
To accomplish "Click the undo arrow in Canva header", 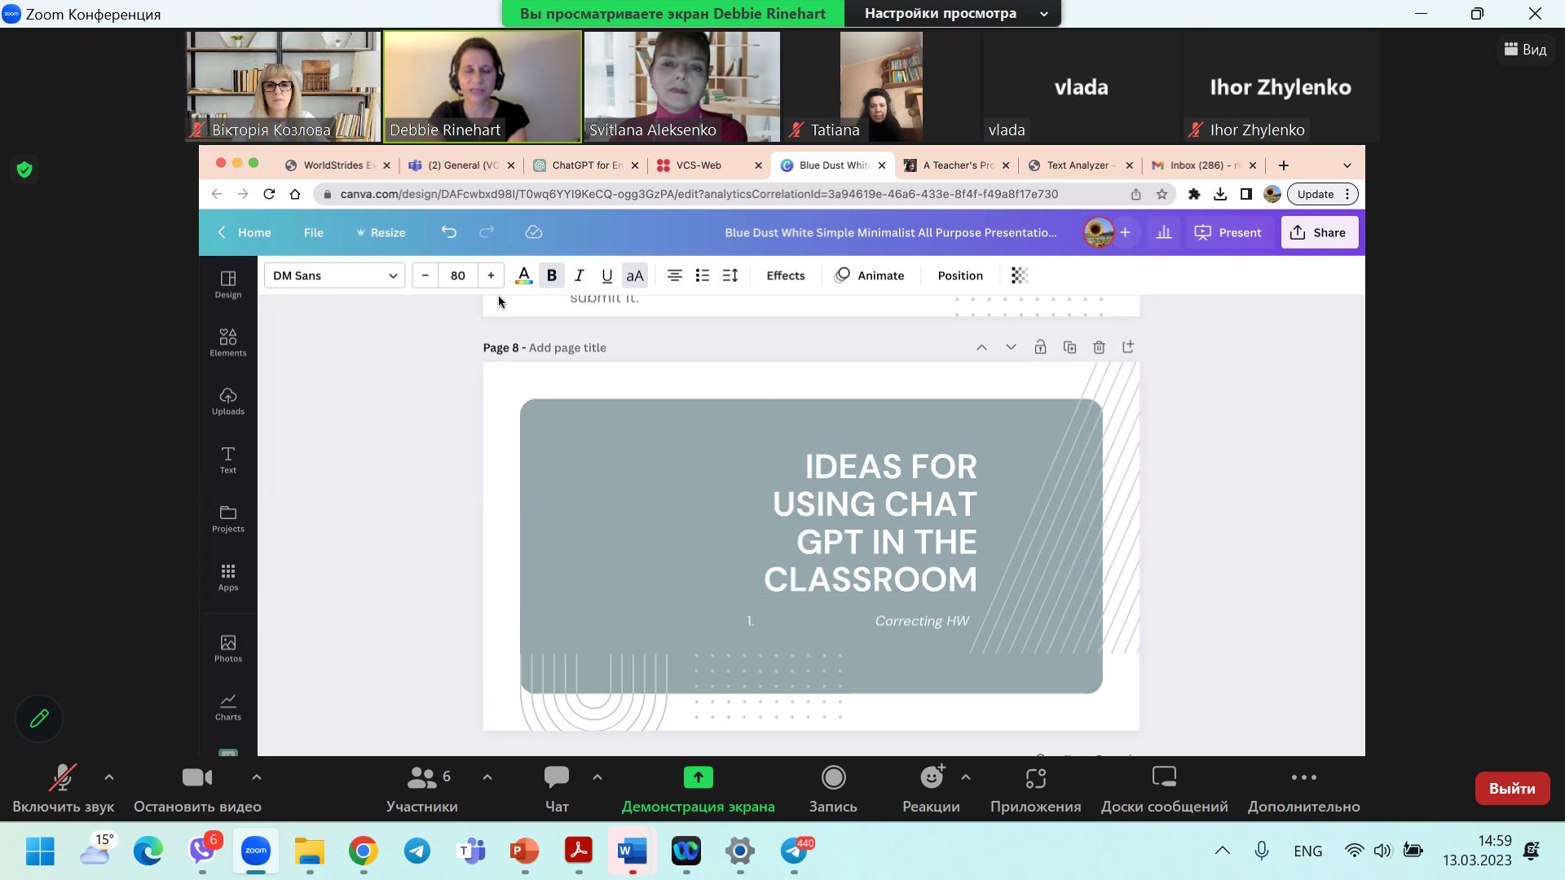I will click(448, 232).
